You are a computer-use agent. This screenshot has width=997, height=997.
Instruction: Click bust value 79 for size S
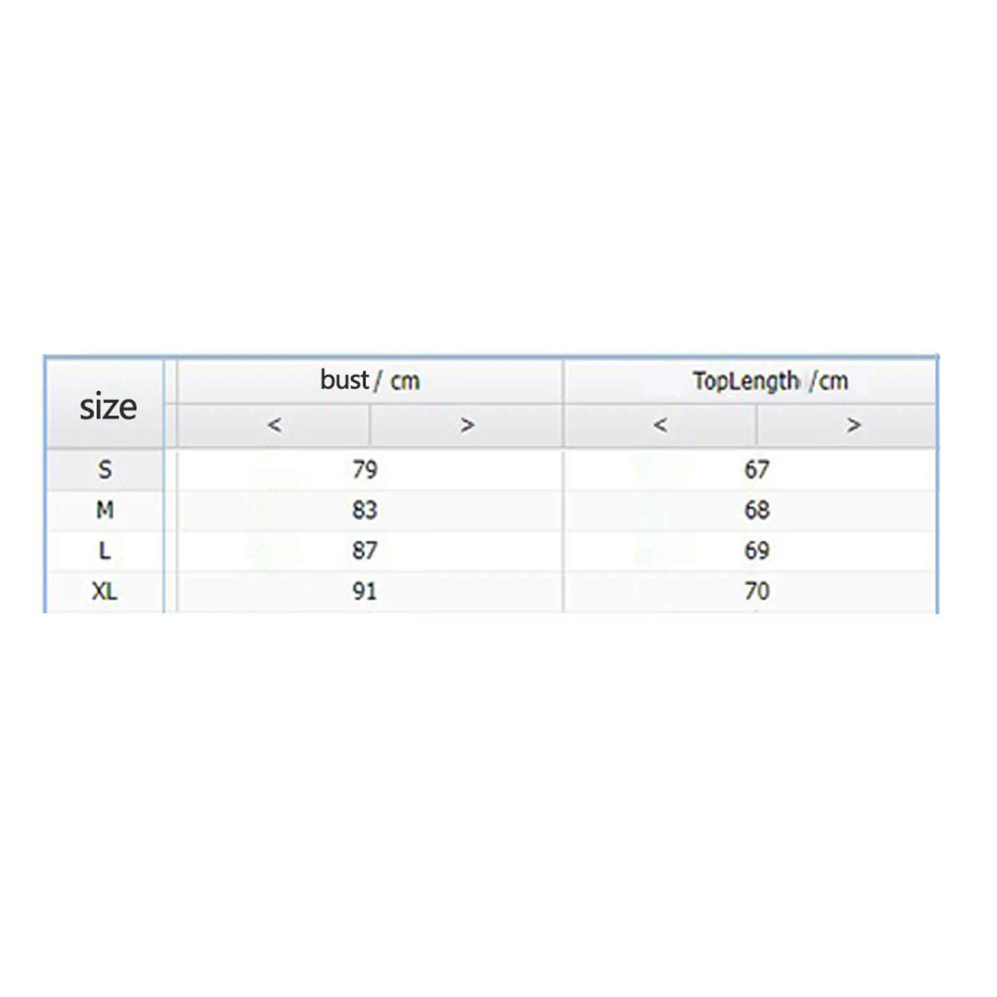click(365, 470)
